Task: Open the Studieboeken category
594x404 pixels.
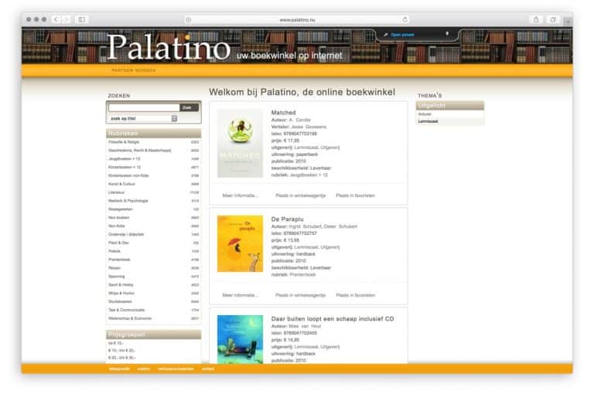Action: pyautogui.click(x=120, y=301)
